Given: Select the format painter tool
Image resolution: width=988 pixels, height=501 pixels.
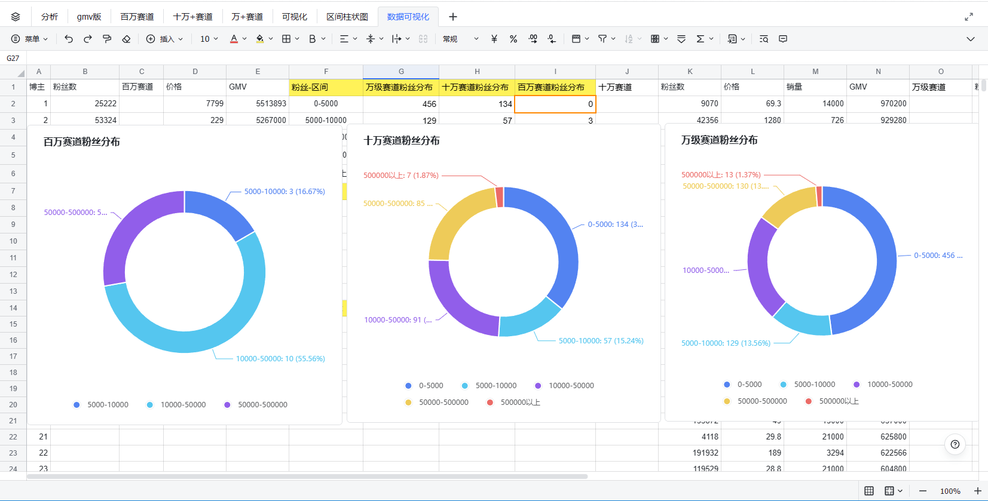Looking at the screenshot, I should (x=107, y=39).
